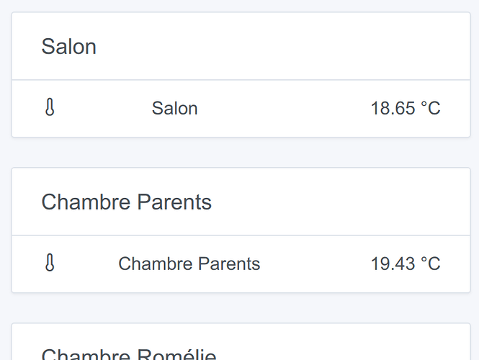Click the Salon card heading
Viewport: 479px width, 360px height.
[69, 47]
